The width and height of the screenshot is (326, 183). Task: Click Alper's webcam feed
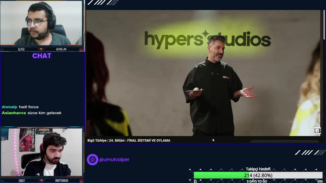(x=41, y=23)
